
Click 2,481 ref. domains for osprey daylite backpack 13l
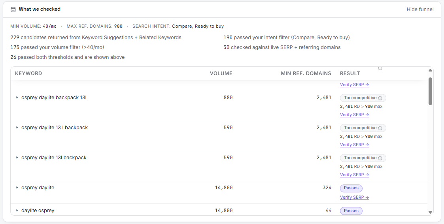324,98
